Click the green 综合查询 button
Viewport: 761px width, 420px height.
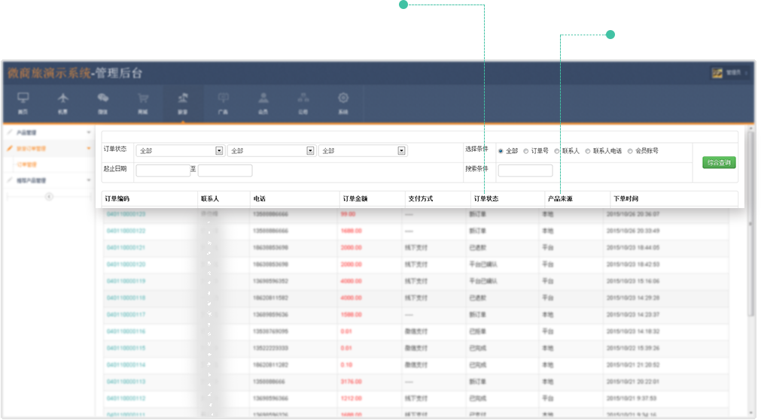(x=719, y=162)
